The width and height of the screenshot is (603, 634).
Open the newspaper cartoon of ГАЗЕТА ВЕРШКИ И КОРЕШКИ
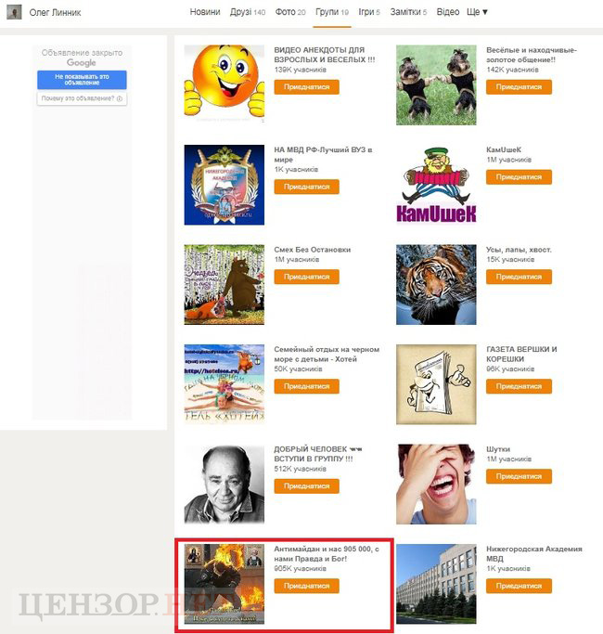tap(436, 384)
